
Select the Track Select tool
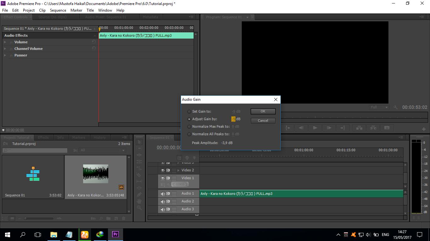139,148
